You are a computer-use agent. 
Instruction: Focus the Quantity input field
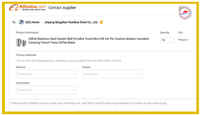point(167,40)
